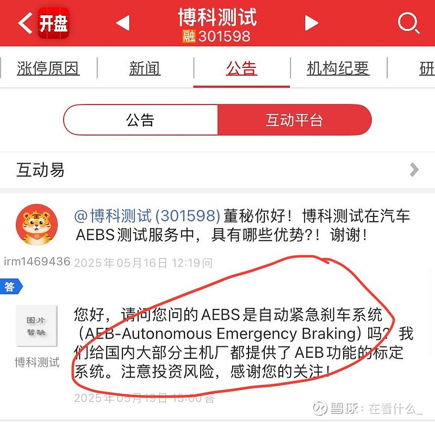This screenshot has height=422, width=435.
Task: Open the 涨停原因 tab
Action: pos(48,69)
